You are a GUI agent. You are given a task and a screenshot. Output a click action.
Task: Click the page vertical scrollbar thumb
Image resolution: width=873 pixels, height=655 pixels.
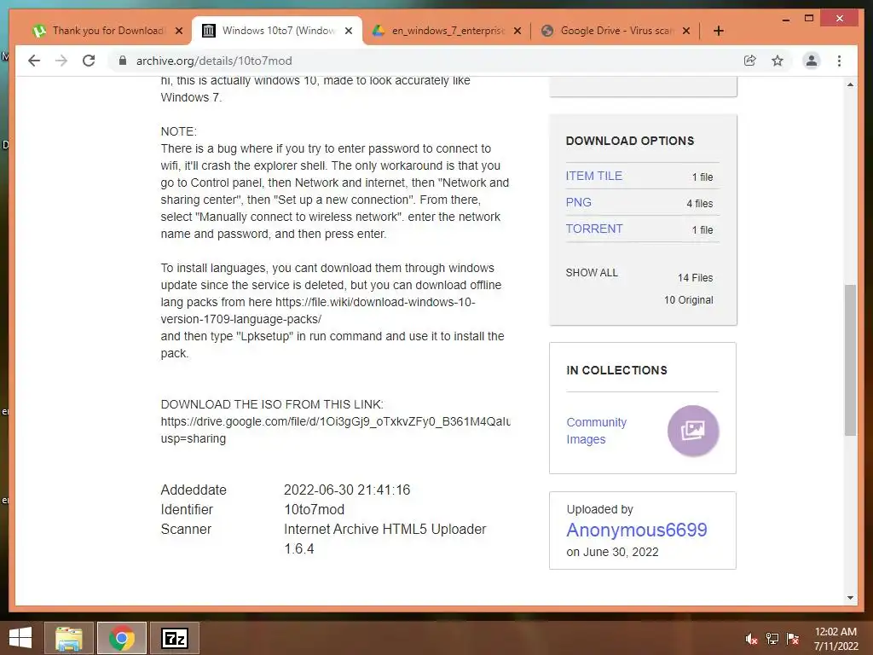850,360
